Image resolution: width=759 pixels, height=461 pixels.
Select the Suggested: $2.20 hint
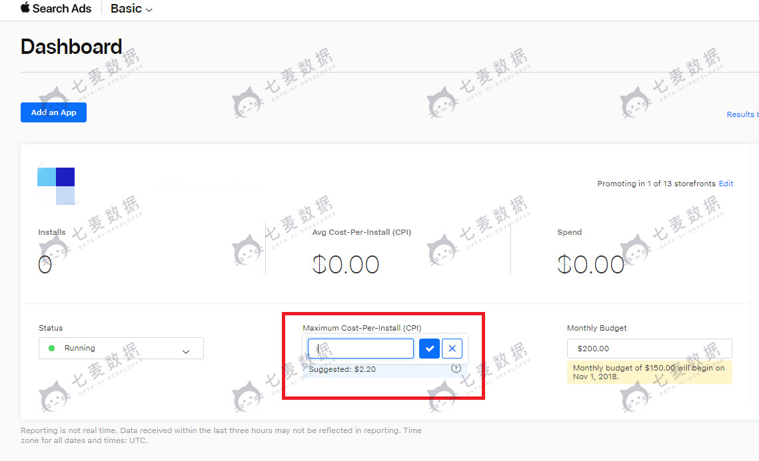coord(343,369)
